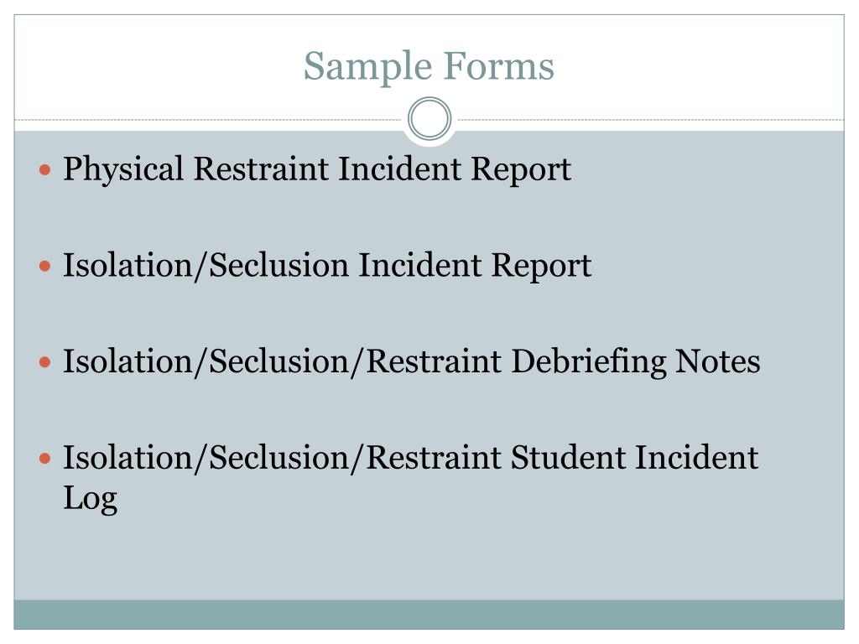This screenshot has width=859, height=644.
Task: Click the word Physical in the first bullet
Action: [123, 169]
